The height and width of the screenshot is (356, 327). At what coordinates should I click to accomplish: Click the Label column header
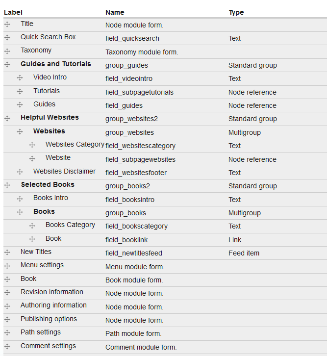(x=13, y=12)
